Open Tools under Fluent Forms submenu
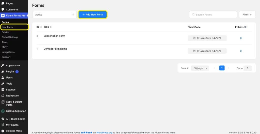This screenshot has height=134, width=260. (x=5, y=42)
